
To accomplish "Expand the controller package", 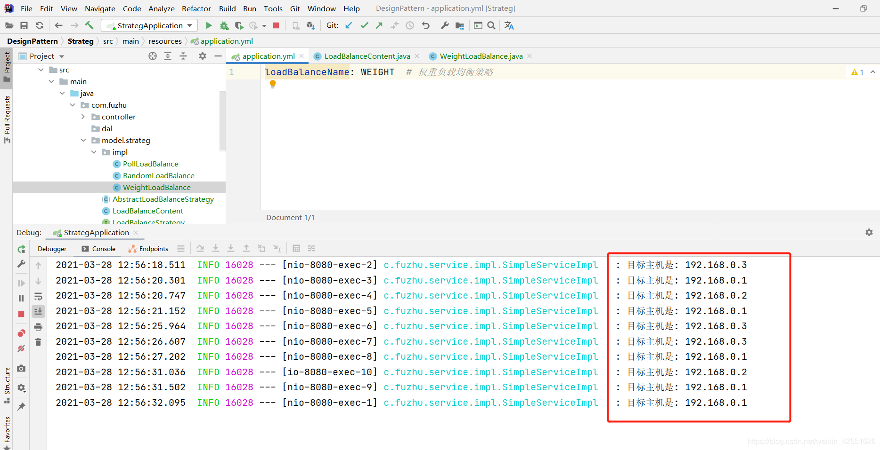I will 83,117.
